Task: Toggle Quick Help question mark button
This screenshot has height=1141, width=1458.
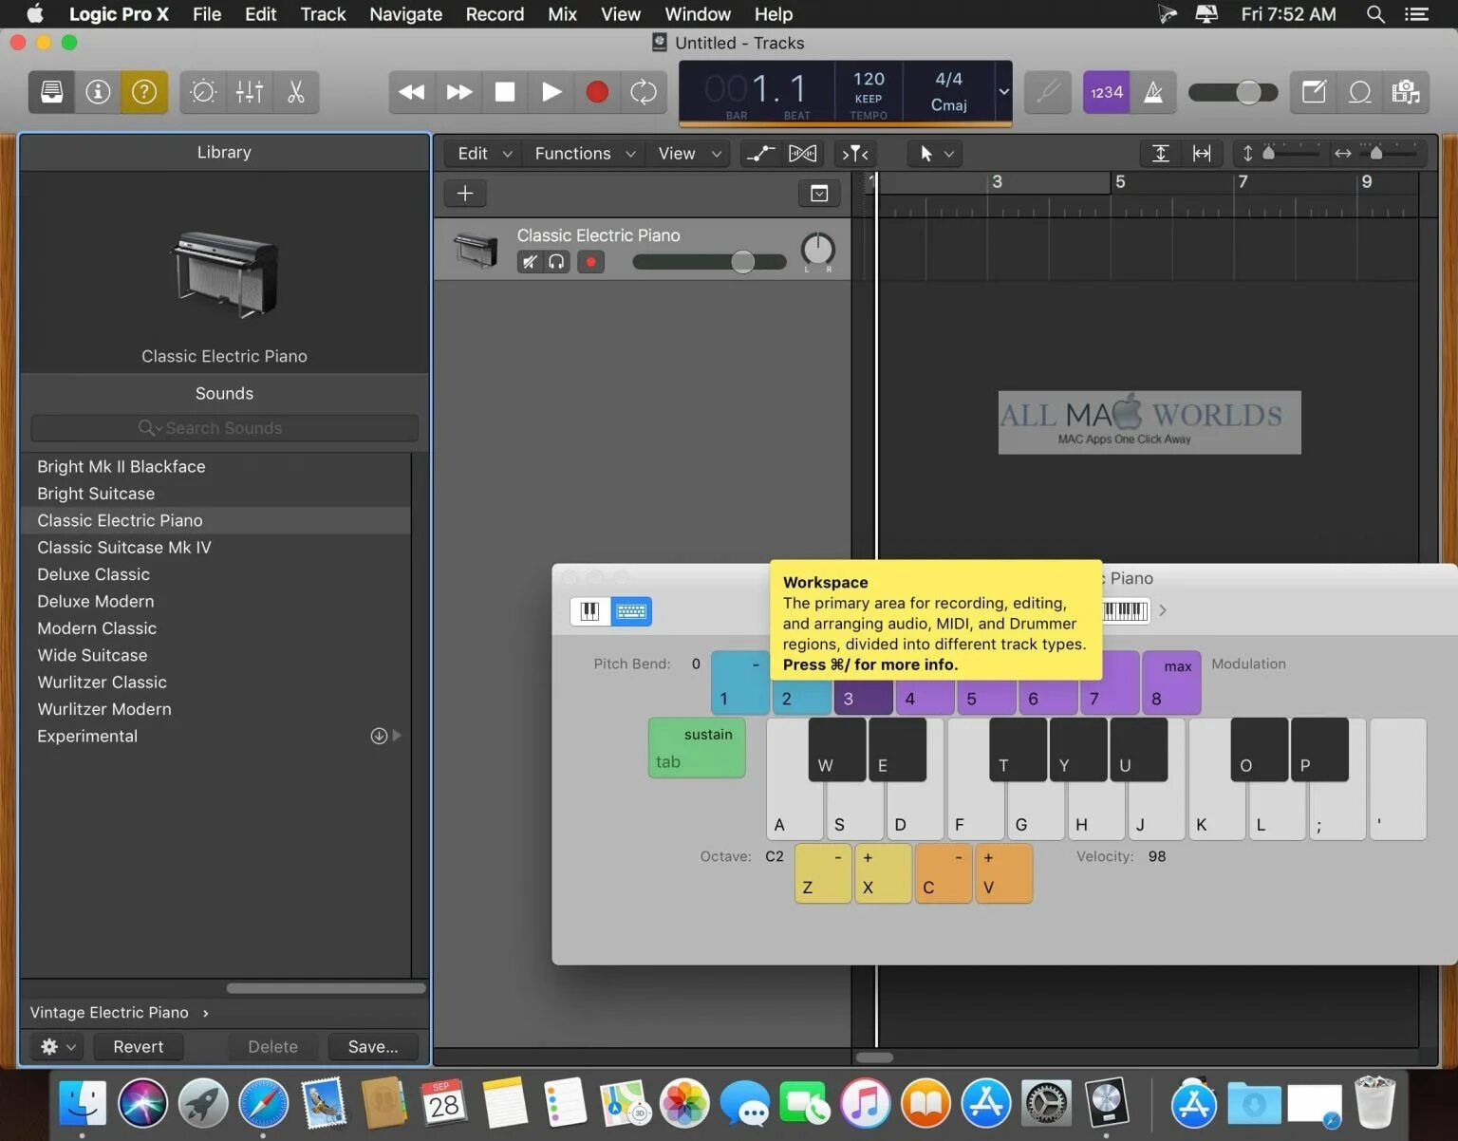Action: click(144, 92)
